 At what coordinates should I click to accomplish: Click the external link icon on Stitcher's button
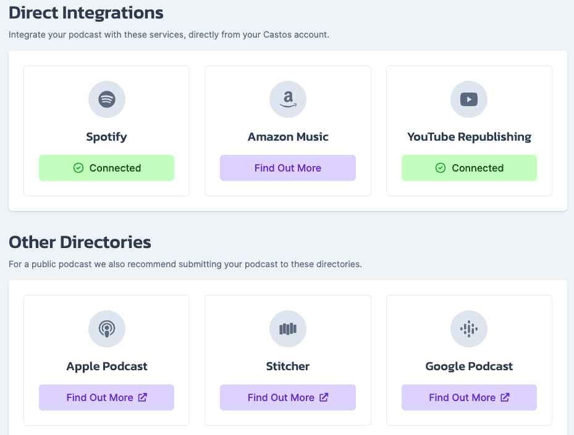(x=324, y=397)
